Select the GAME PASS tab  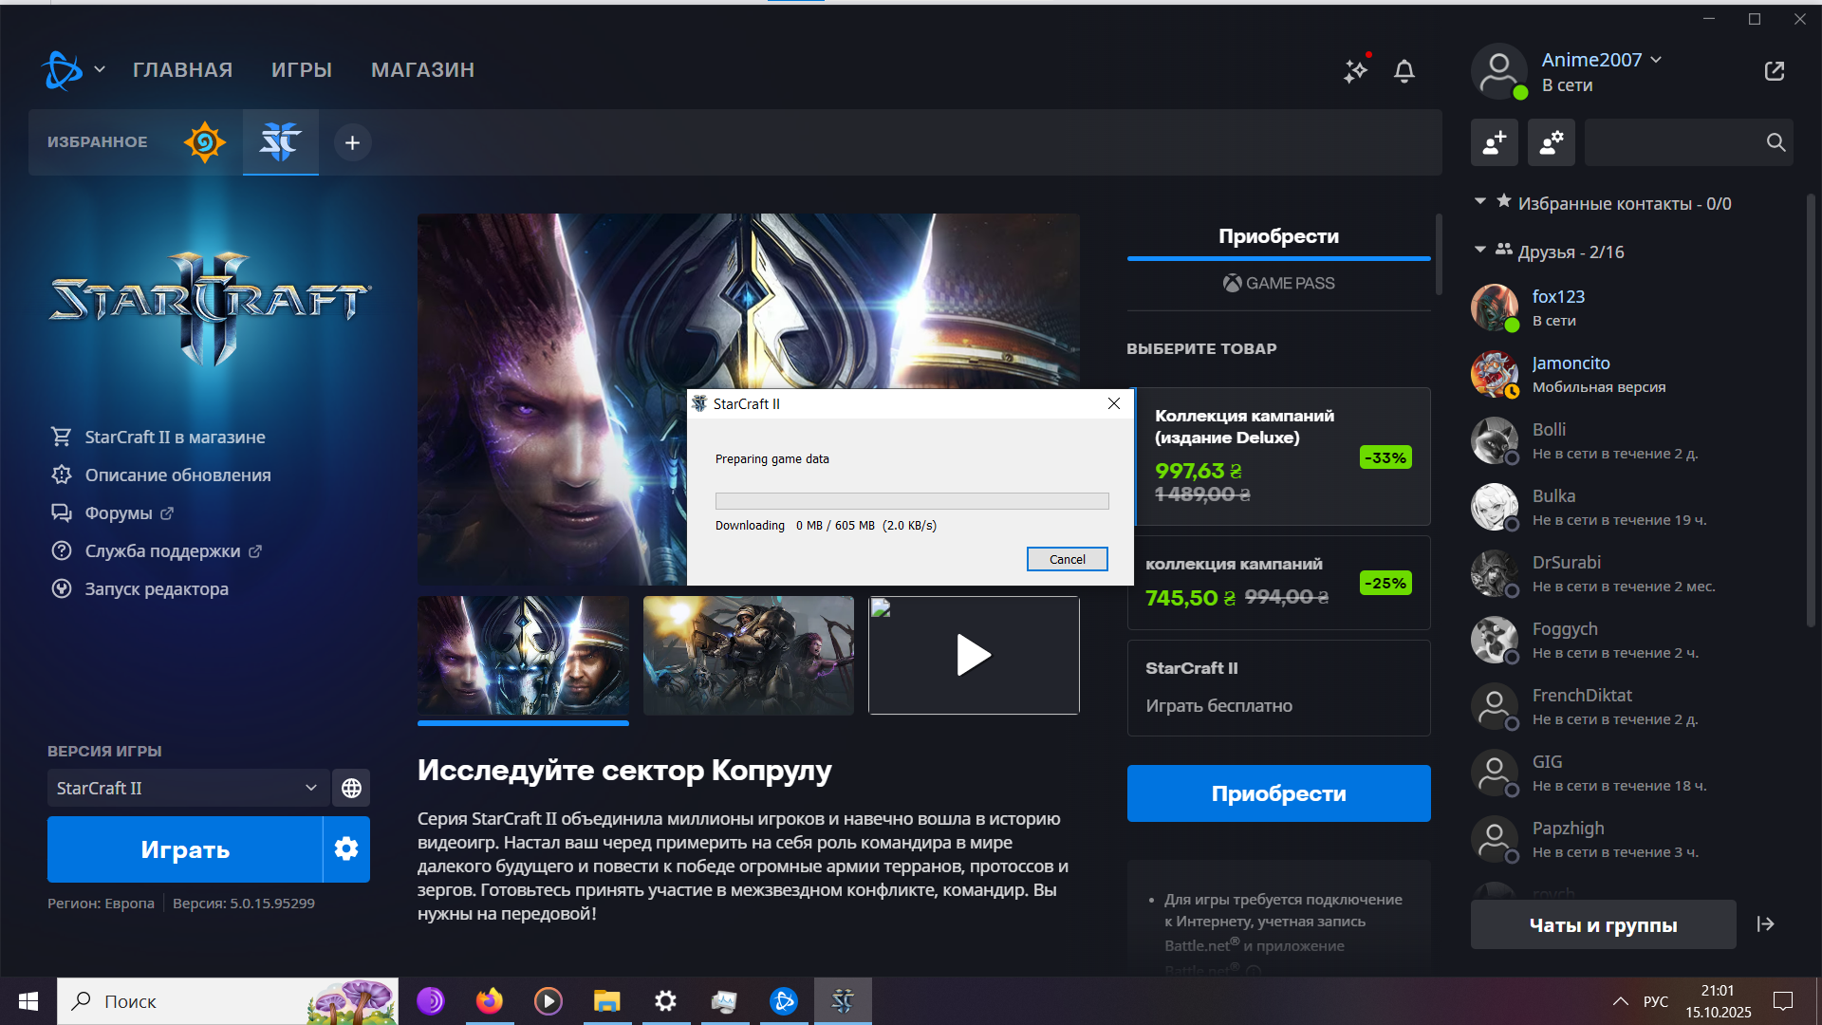pyautogui.click(x=1278, y=283)
